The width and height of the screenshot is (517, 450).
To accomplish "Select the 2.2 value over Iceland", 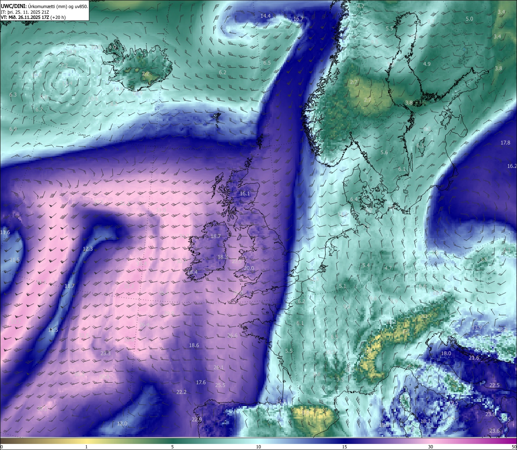I will click(145, 74).
